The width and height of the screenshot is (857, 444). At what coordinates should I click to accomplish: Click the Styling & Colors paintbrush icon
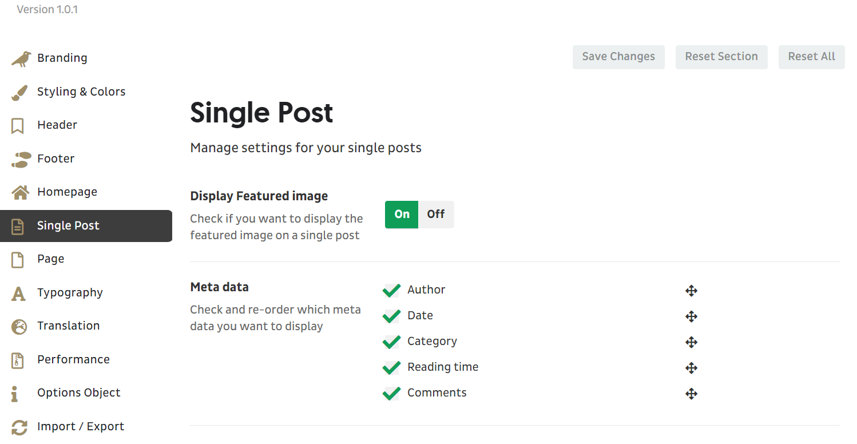click(x=19, y=93)
